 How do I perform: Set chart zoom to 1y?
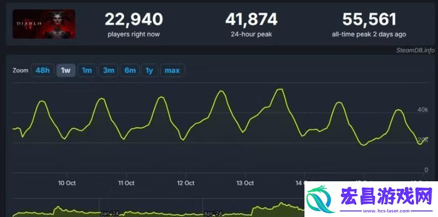point(150,70)
